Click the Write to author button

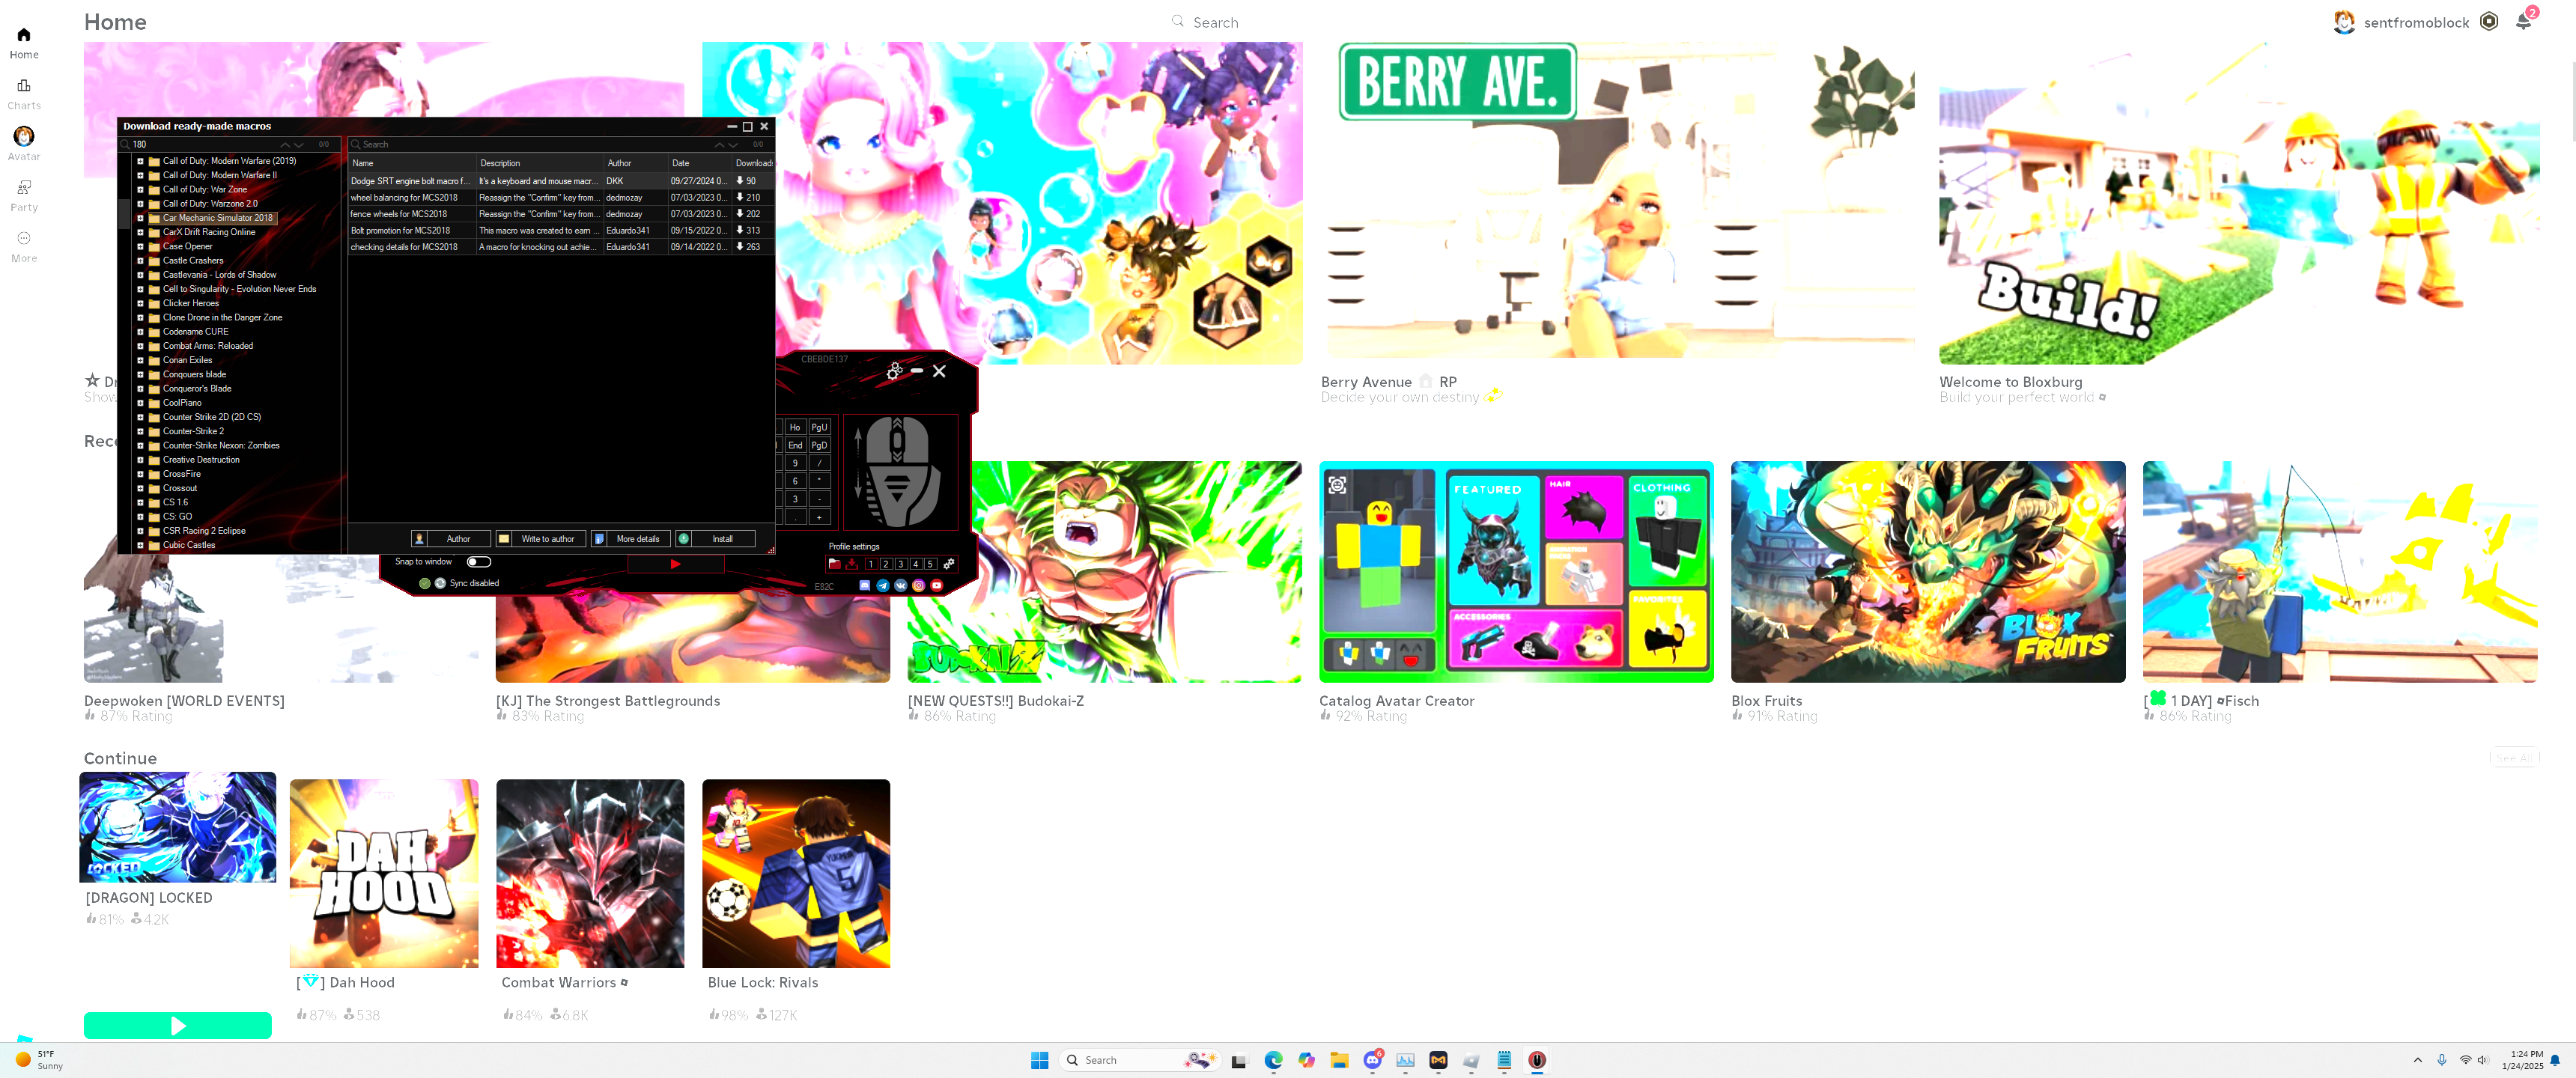[x=547, y=539]
